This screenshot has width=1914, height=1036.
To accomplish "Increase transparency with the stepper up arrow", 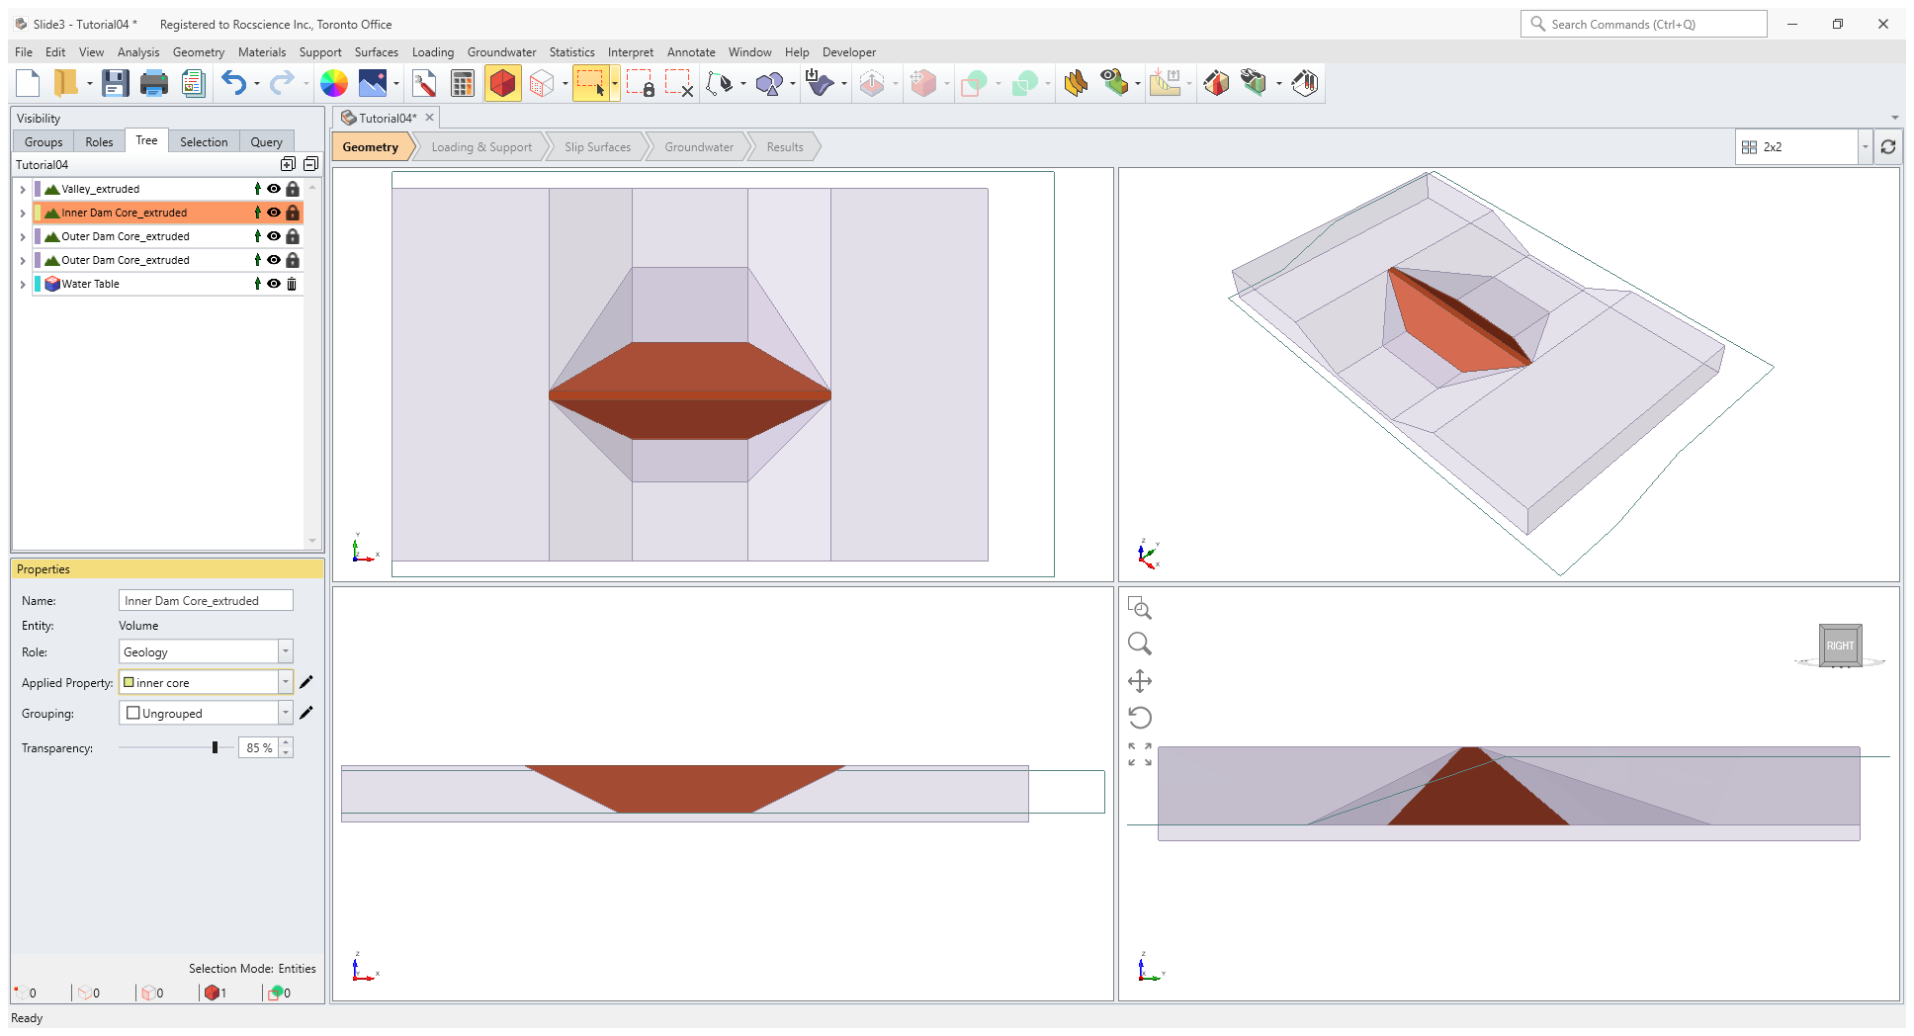I will point(286,742).
